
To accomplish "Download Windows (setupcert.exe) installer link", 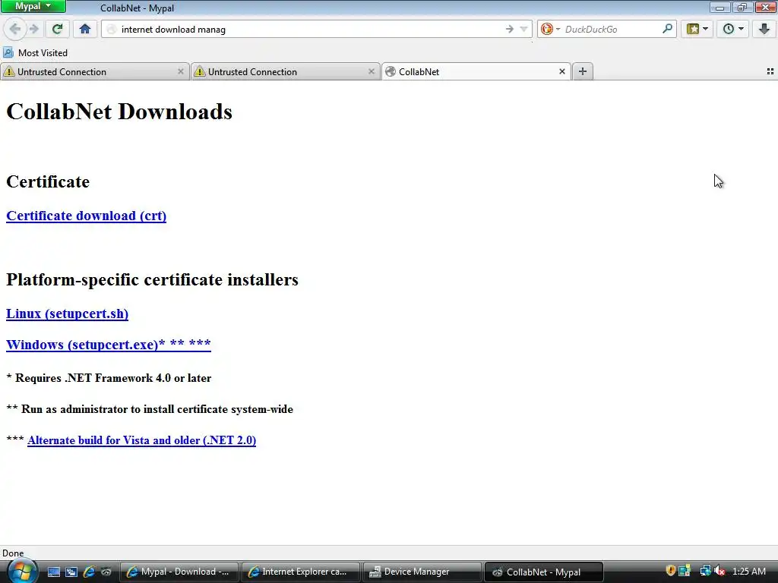I will tap(108, 344).
